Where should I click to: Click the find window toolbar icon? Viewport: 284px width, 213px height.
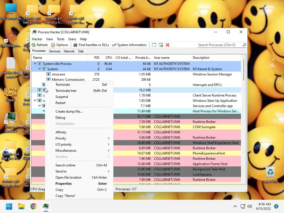point(154,45)
